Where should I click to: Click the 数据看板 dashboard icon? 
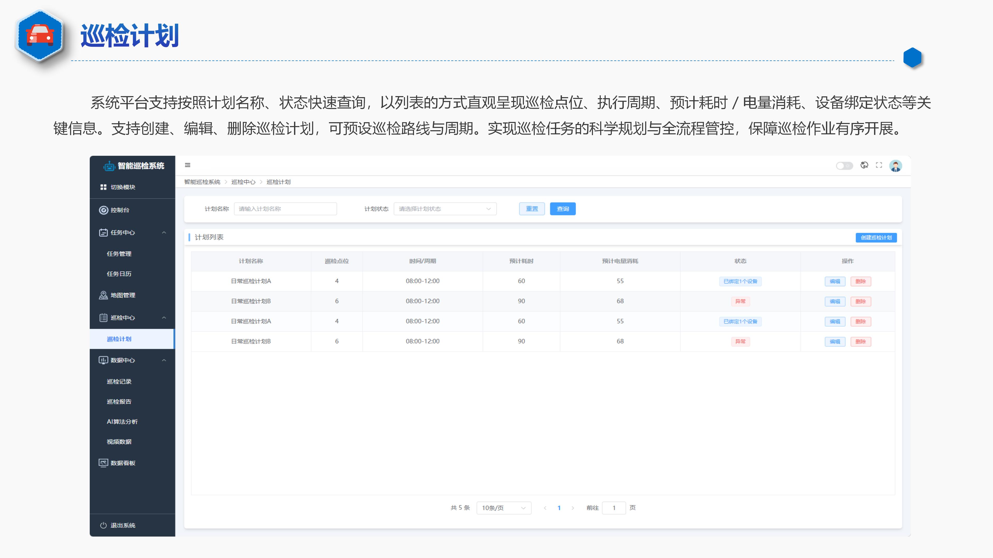(103, 463)
